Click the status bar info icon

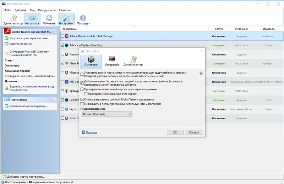(3, 182)
